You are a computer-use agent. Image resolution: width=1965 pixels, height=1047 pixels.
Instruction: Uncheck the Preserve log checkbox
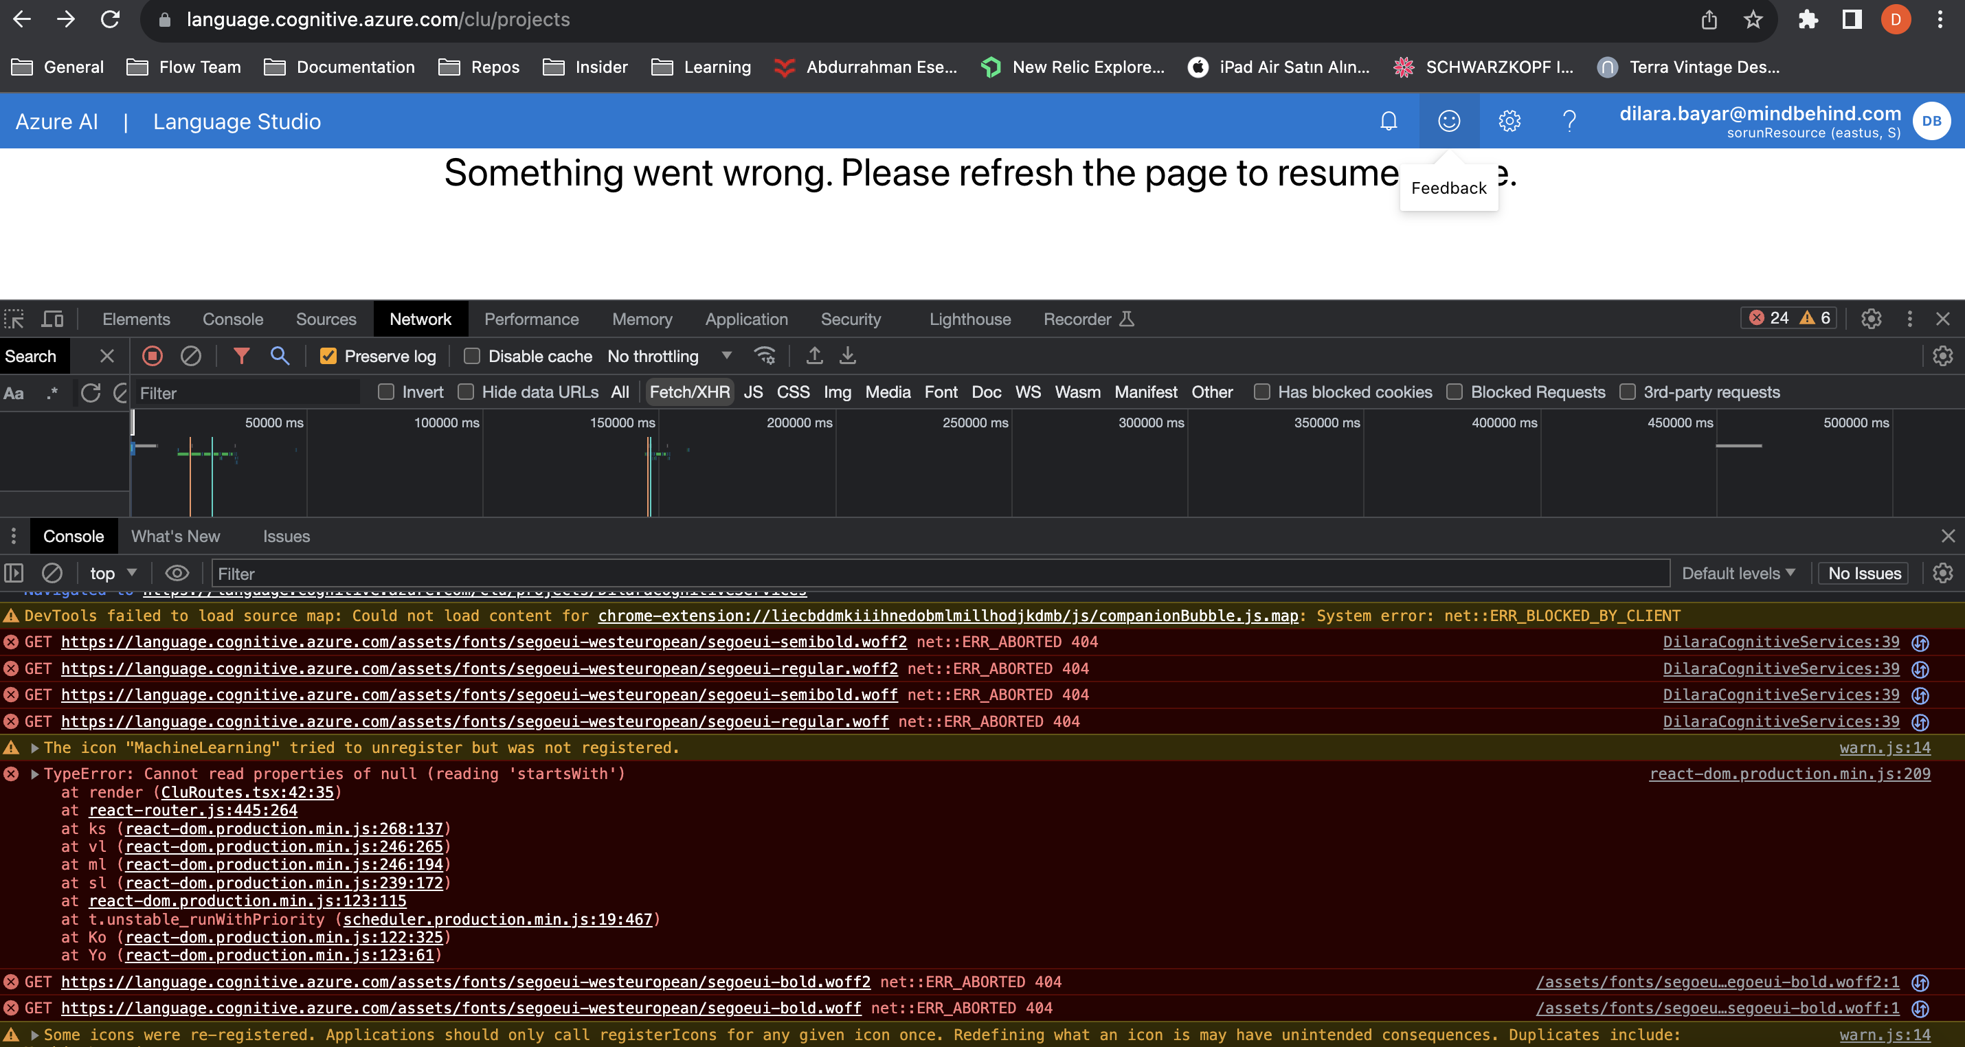tap(328, 356)
